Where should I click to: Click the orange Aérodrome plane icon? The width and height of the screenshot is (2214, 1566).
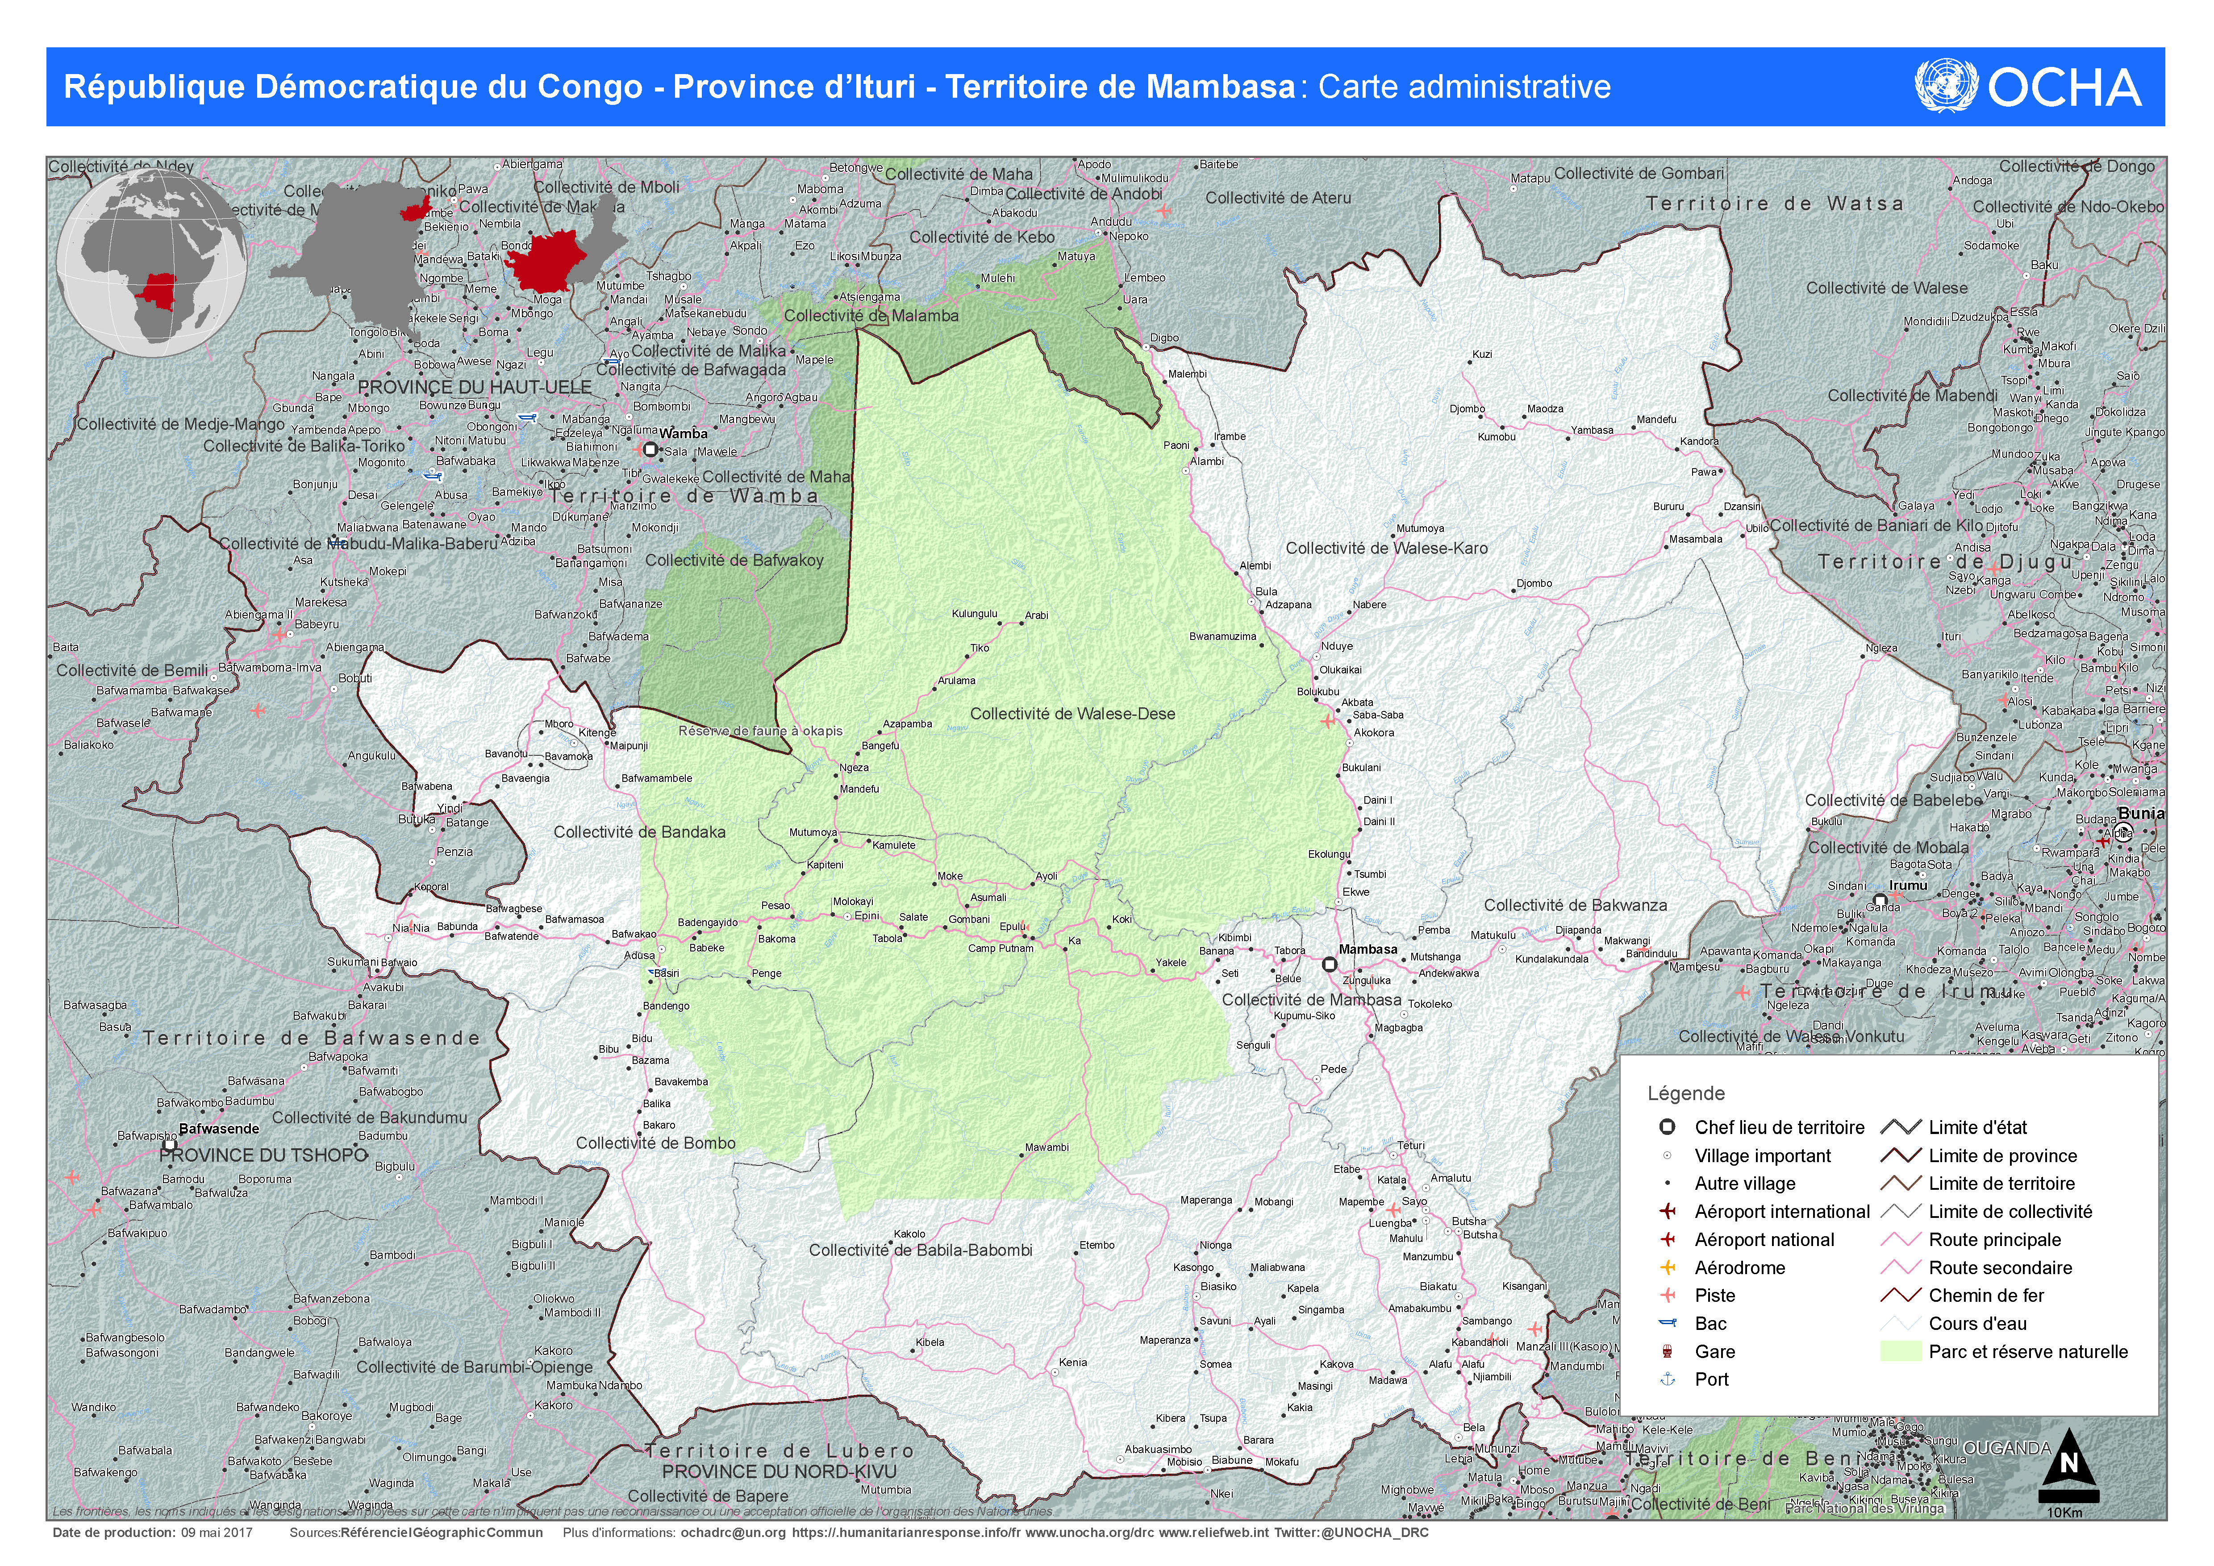(x=1667, y=1267)
